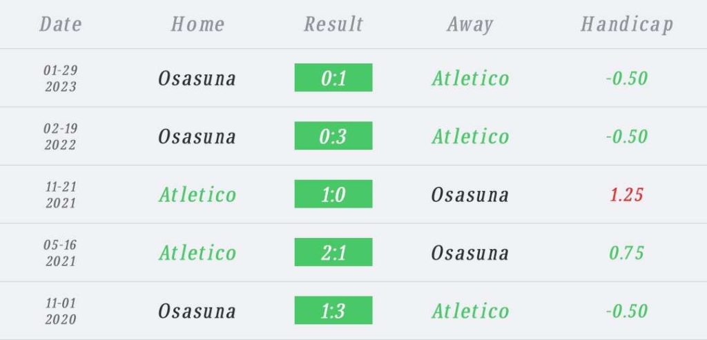Select Osasuna away team in 05-16 2021 match
This screenshot has width=707, height=340.
tap(469, 252)
